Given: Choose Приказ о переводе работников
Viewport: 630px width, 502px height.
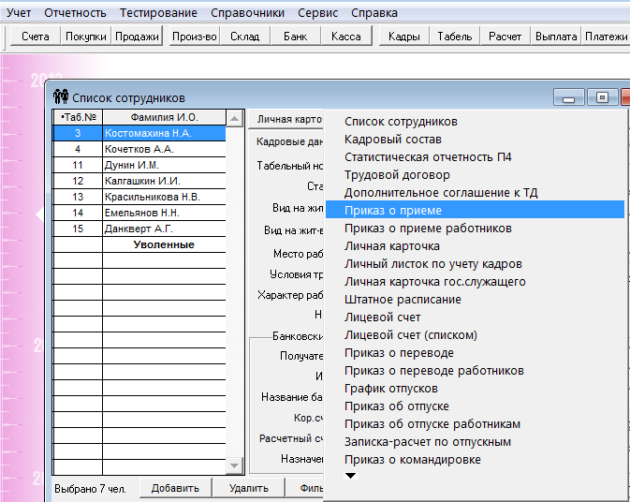Looking at the screenshot, I should pos(475,371).
